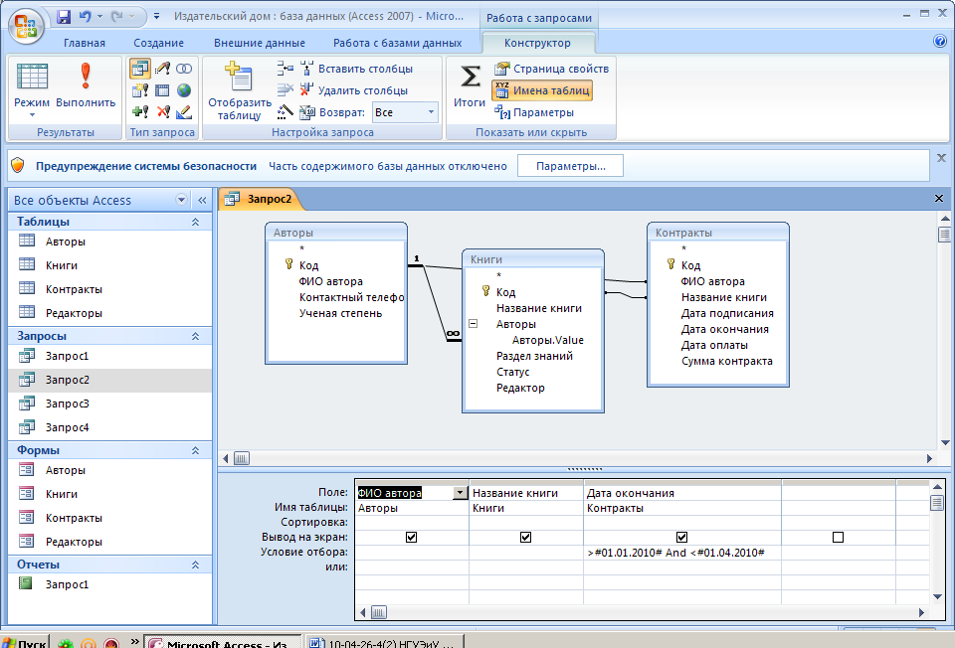
Task: Choose the Delete query type icon
Action: click(162, 112)
